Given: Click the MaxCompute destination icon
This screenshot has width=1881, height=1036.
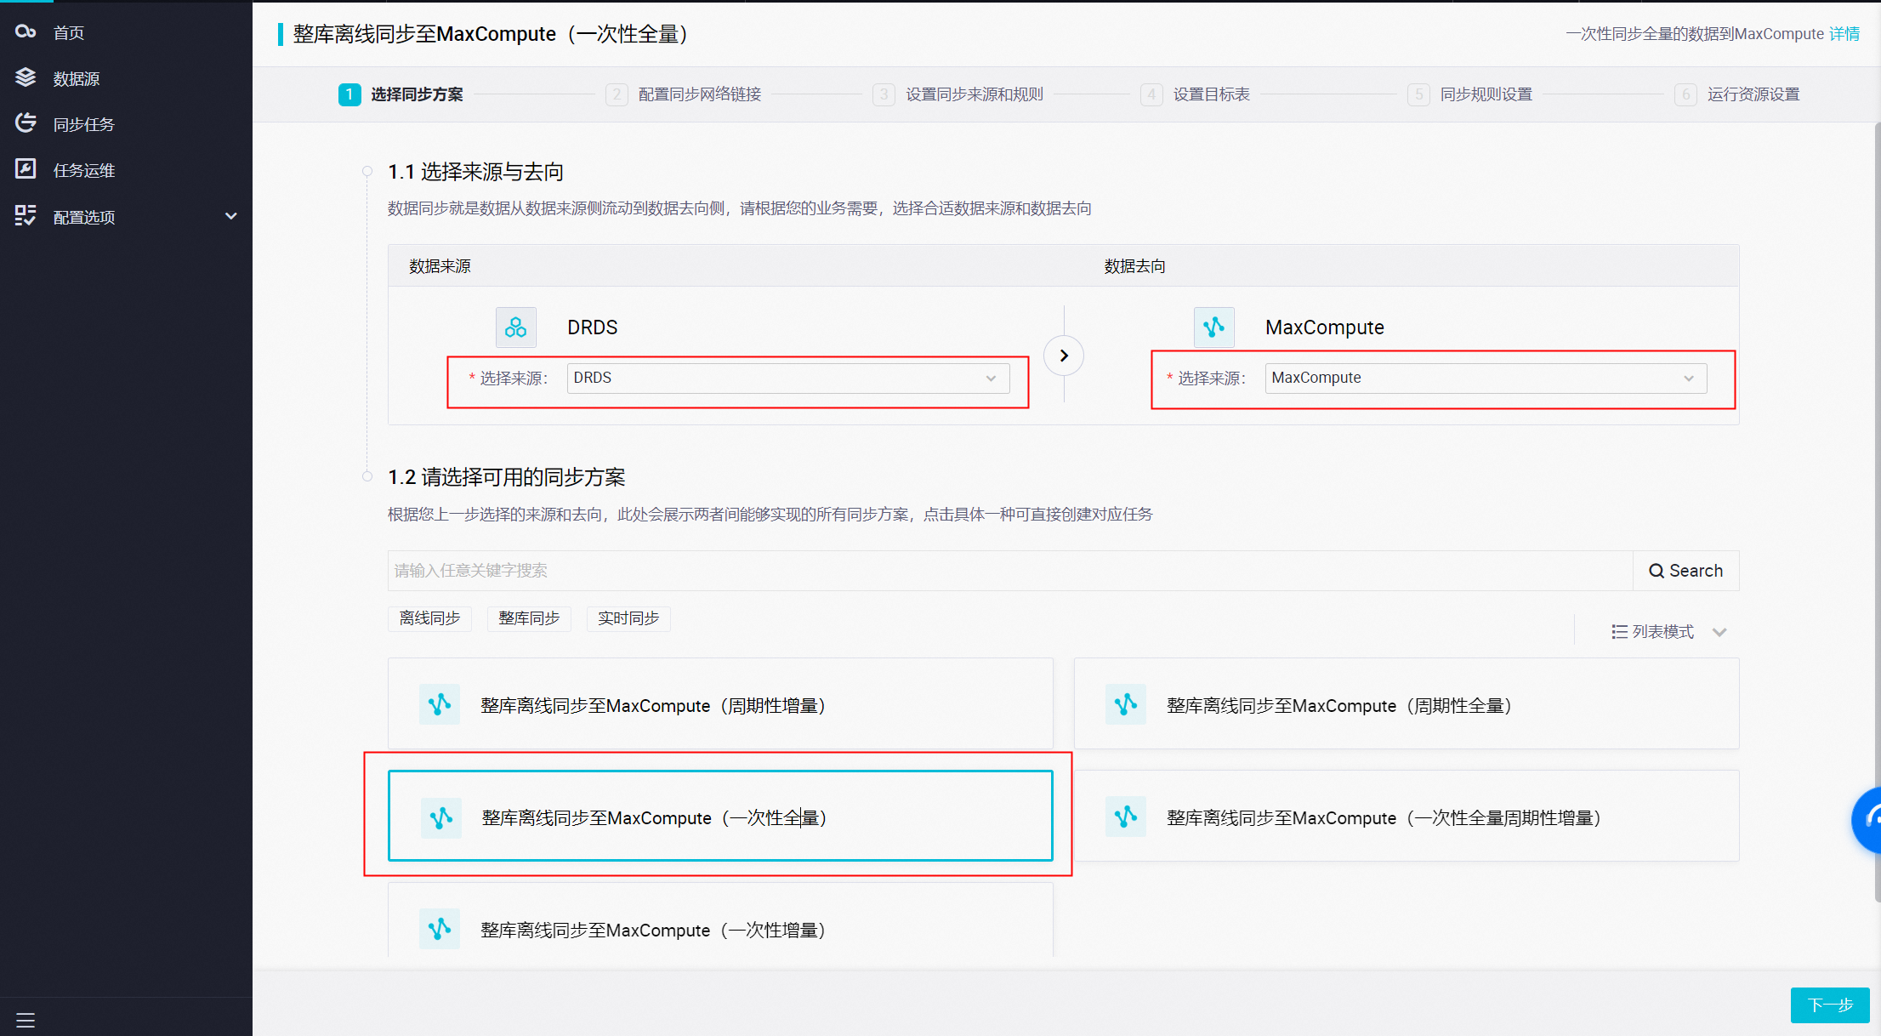Looking at the screenshot, I should click(1213, 327).
